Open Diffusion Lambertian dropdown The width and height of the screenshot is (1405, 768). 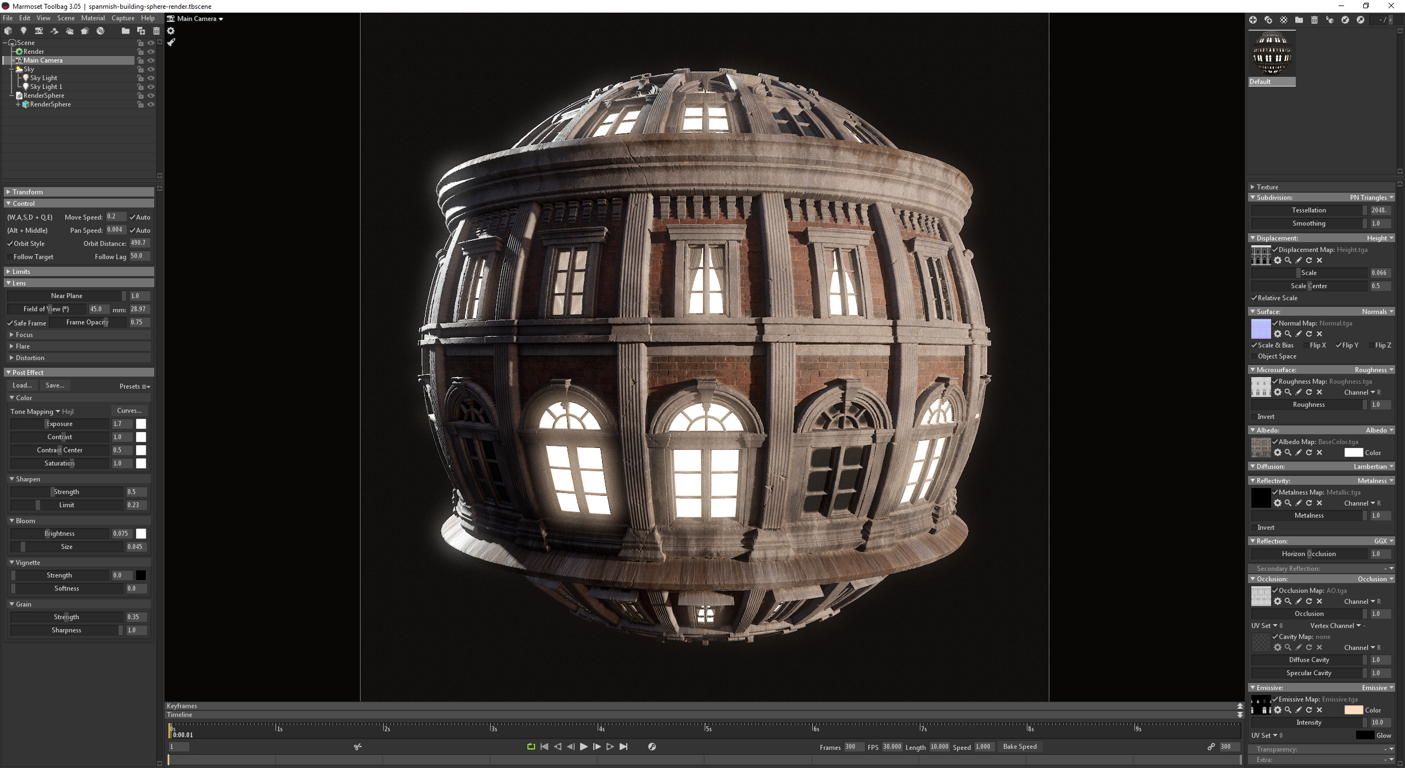pyautogui.click(x=1374, y=467)
